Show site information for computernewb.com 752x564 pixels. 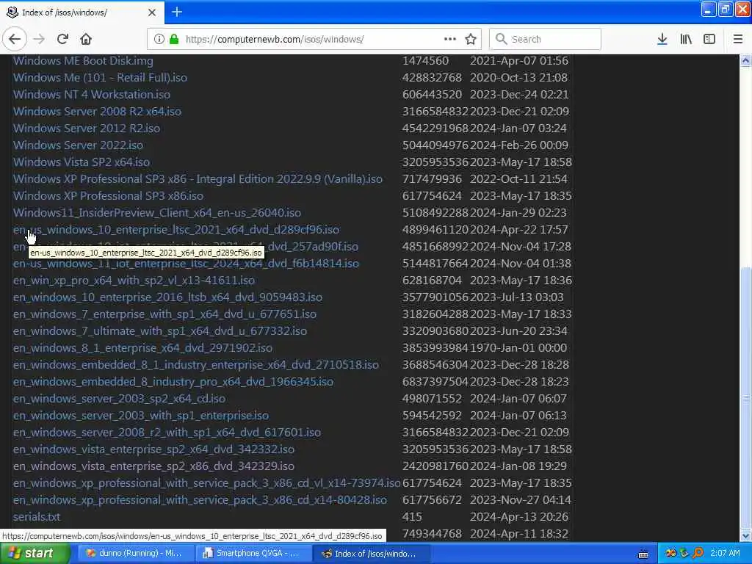tap(159, 39)
